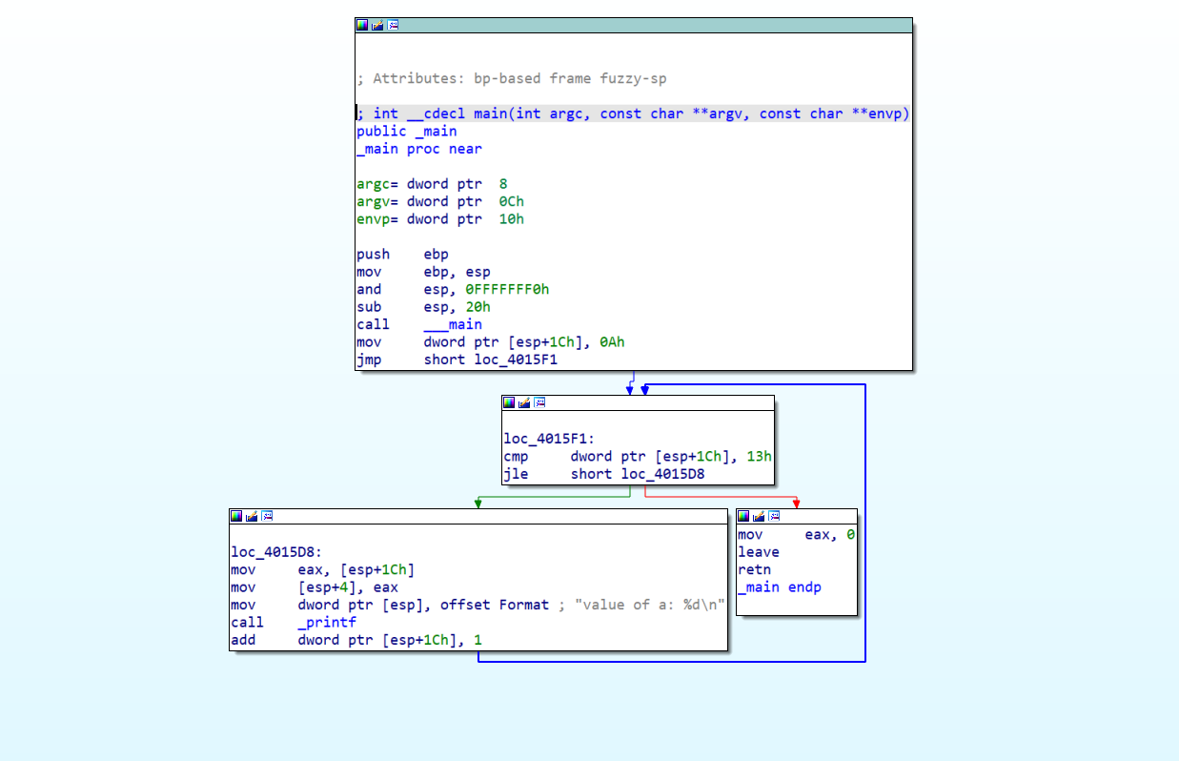Image resolution: width=1179 pixels, height=761 pixels.
Task: Click the group node icon on the loc_4015F1 block
Action: (539, 401)
